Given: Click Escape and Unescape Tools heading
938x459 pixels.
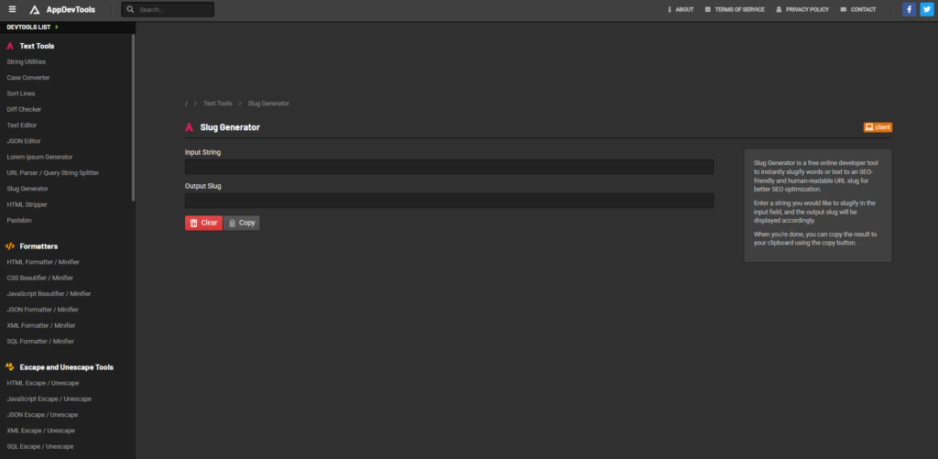Looking at the screenshot, I should pos(66,366).
